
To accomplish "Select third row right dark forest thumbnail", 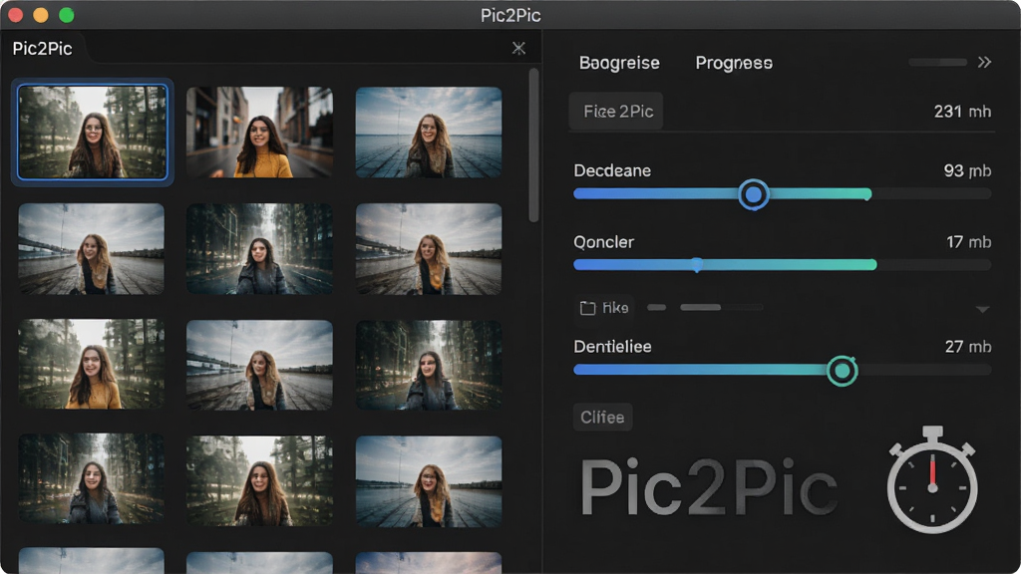I will 429,365.
